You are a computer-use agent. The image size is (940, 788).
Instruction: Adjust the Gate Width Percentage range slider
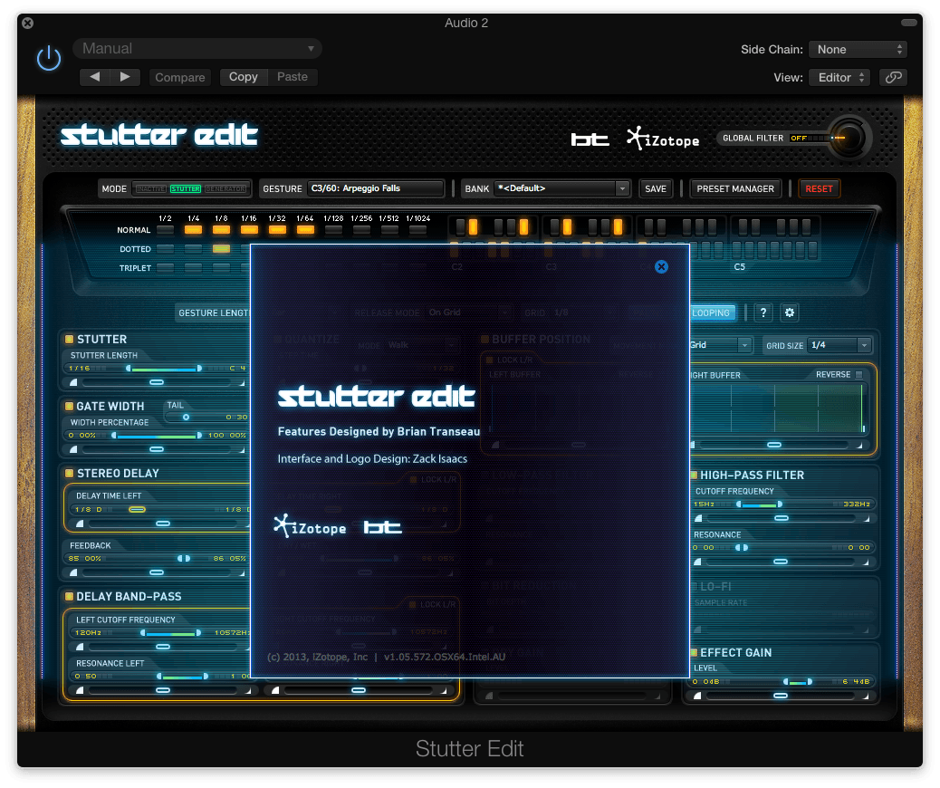[x=156, y=436]
